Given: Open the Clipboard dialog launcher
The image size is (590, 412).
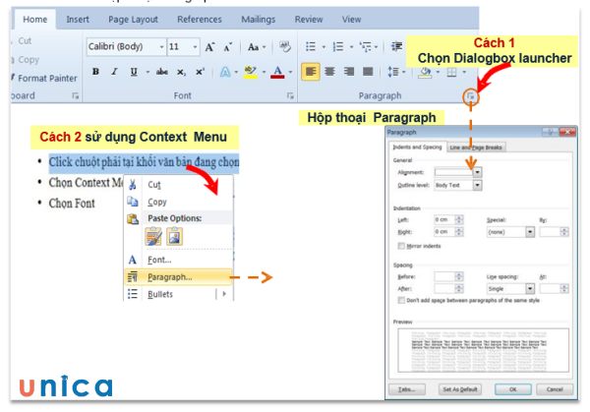Looking at the screenshot, I should (76, 95).
